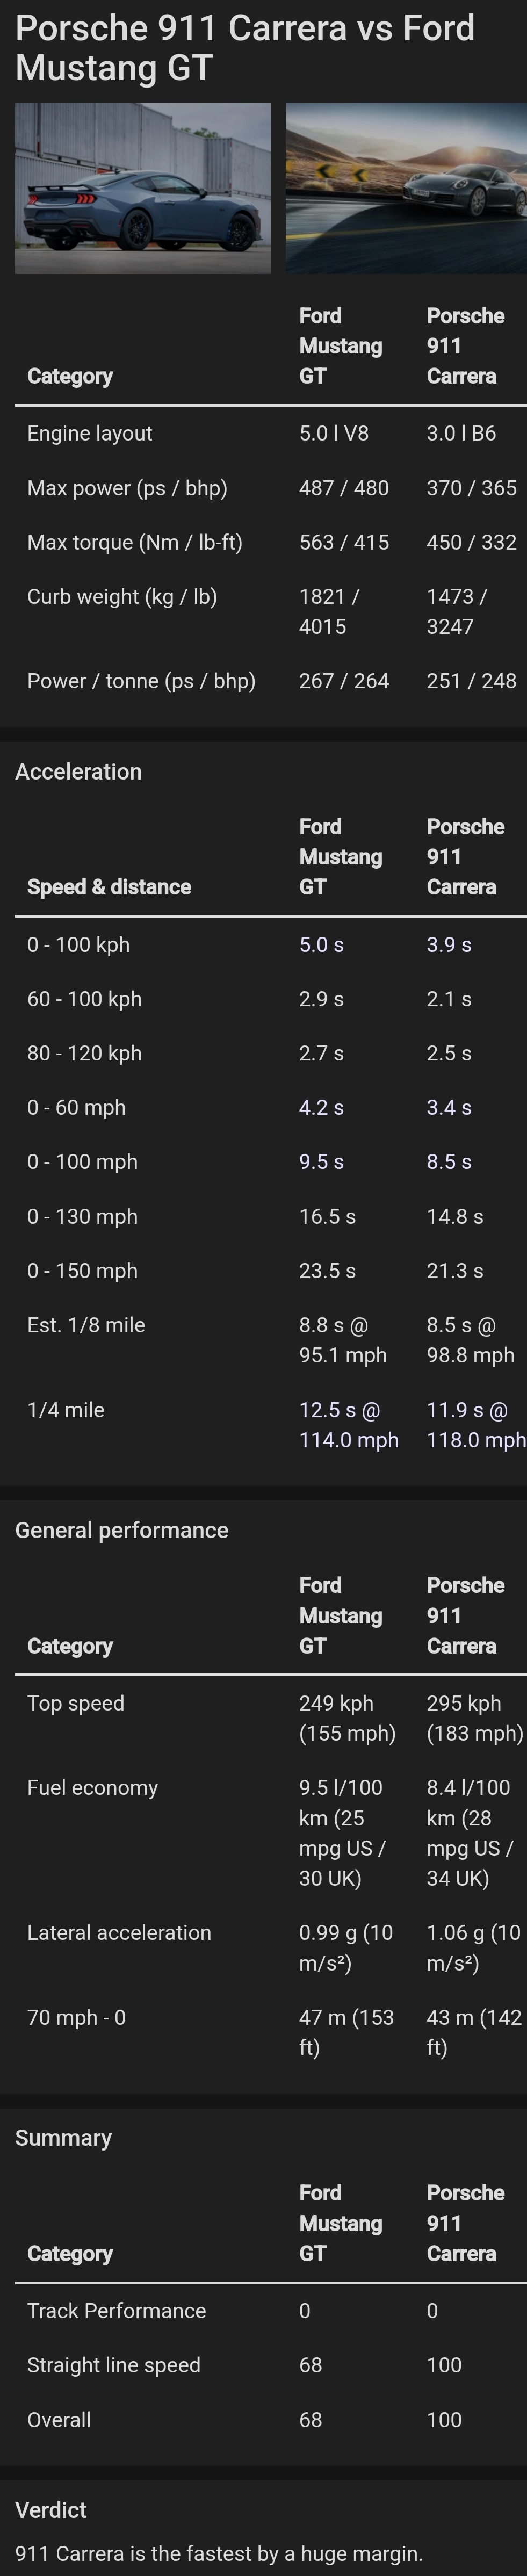Click the Fuel economy row label
Screen dimensions: 527x2576
92,1788
